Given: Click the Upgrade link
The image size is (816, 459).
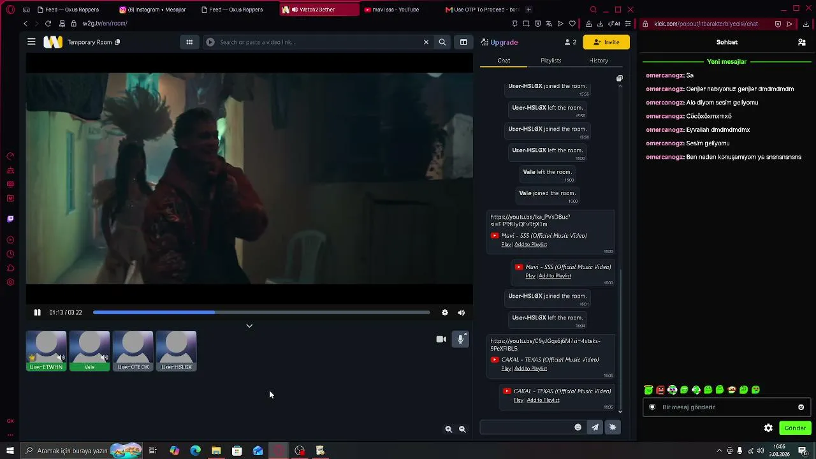Looking at the screenshot, I should (500, 42).
